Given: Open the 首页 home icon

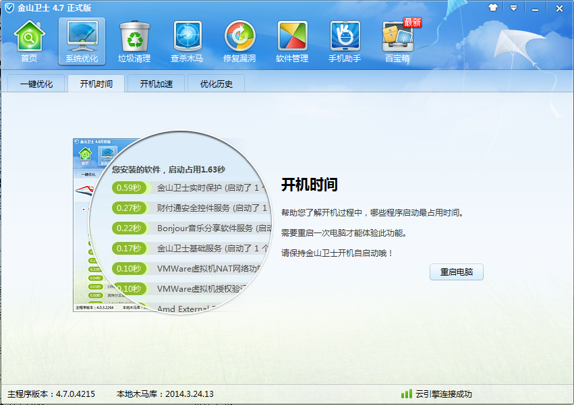Looking at the screenshot, I should coord(29,40).
